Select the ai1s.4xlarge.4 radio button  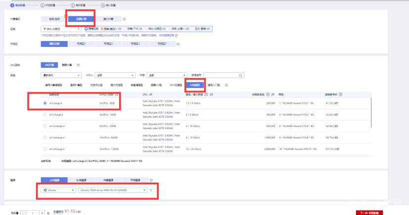coord(45,137)
